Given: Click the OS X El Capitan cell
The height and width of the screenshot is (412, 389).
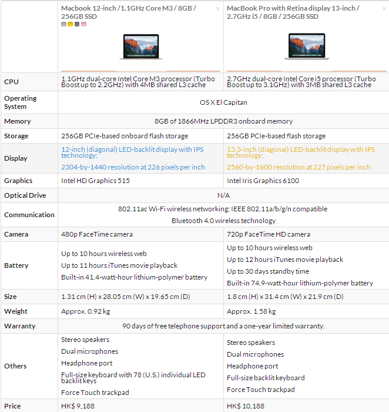Looking at the screenshot, I should (x=223, y=102).
